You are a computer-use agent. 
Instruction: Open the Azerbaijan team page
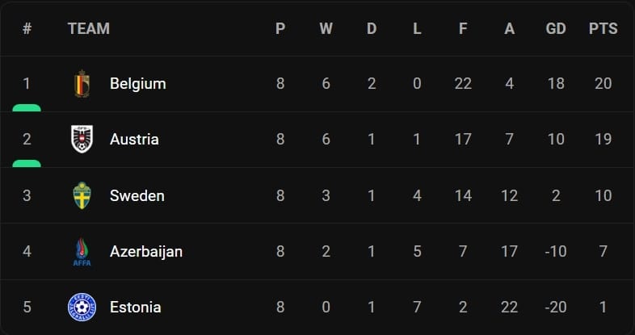[x=145, y=251]
